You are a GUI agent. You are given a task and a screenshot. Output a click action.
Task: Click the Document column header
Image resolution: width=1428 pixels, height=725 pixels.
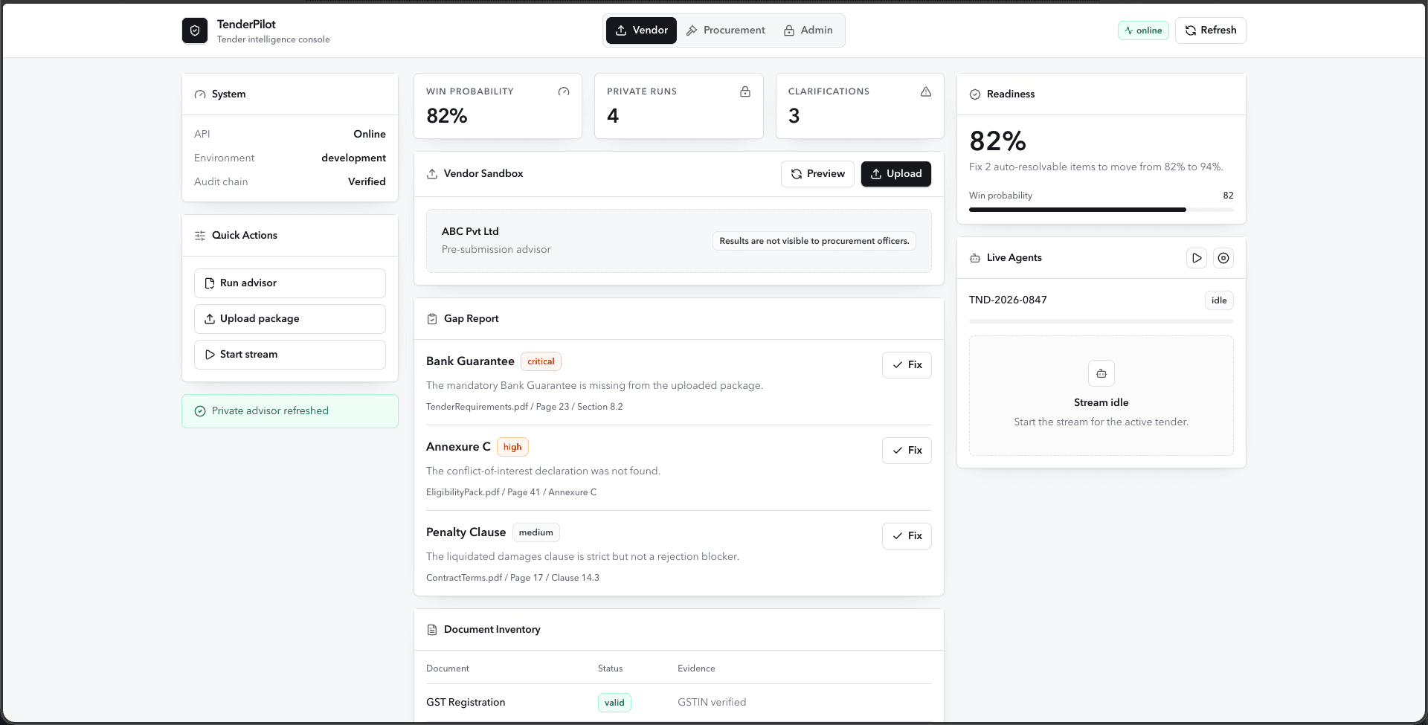448,668
